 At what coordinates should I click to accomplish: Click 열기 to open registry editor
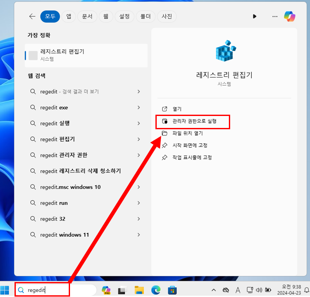(x=177, y=109)
